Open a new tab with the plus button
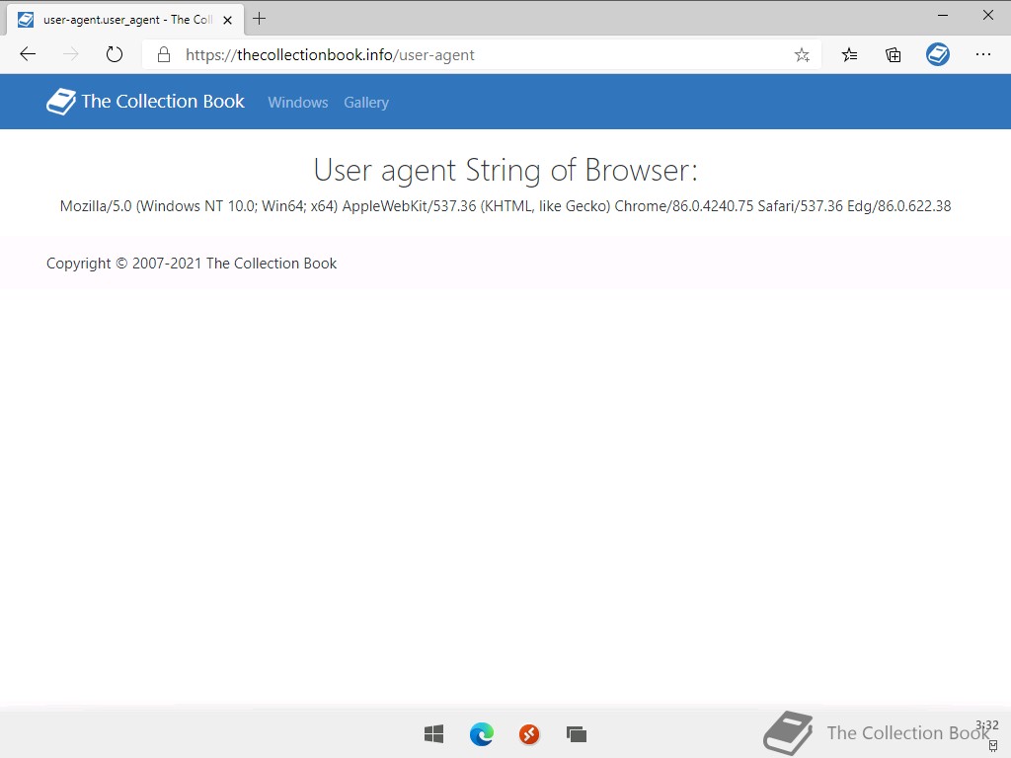The image size is (1011, 758). [x=260, y=19]
